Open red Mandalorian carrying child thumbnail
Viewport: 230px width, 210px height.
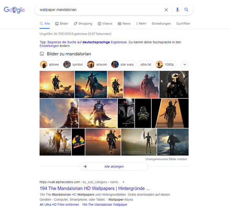click(x=141, y=85)
